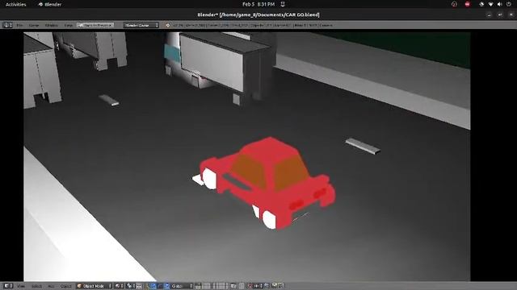Click the volume icon in system tray
This screenshot has width=517, height=290.
coord(499,4)
